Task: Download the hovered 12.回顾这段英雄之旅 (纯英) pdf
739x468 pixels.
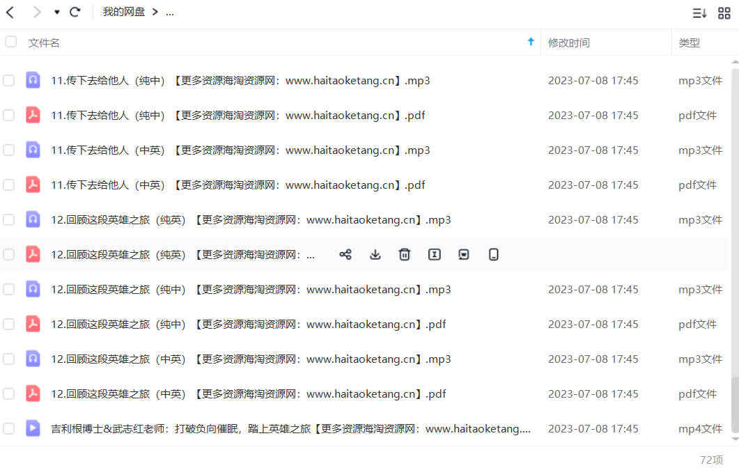Action: pyautogui.click(x=375, y=254)
